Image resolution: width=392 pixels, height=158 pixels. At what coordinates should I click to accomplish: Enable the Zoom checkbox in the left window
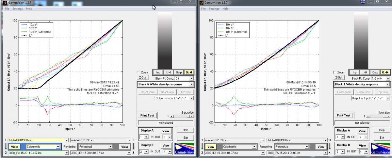click(139, 72)
